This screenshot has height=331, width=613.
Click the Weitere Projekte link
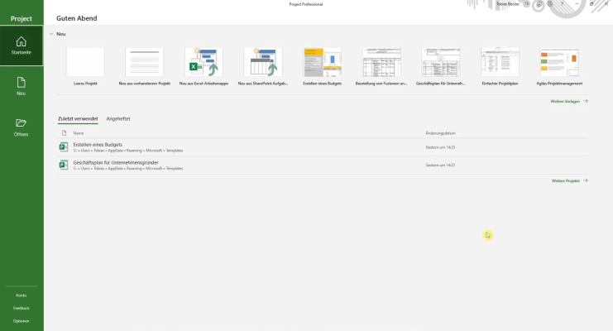click(x=570, y=180)
